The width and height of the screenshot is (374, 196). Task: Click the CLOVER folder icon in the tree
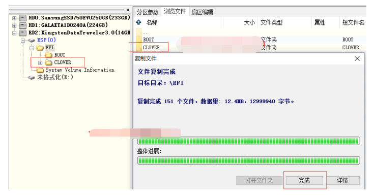coord(49,62)
